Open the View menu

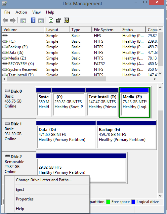pyautogui.click(x=36, y=12)
